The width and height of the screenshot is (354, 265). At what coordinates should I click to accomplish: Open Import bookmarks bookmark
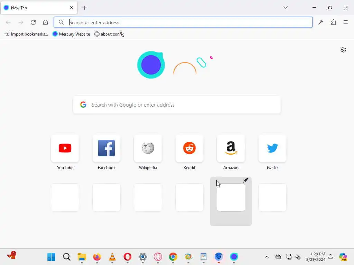tap(26, 34)
